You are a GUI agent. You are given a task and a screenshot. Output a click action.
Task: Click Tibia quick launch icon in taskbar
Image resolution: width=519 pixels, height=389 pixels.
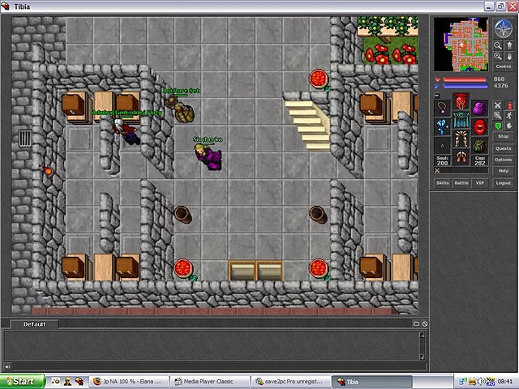(x=79, y=382)
